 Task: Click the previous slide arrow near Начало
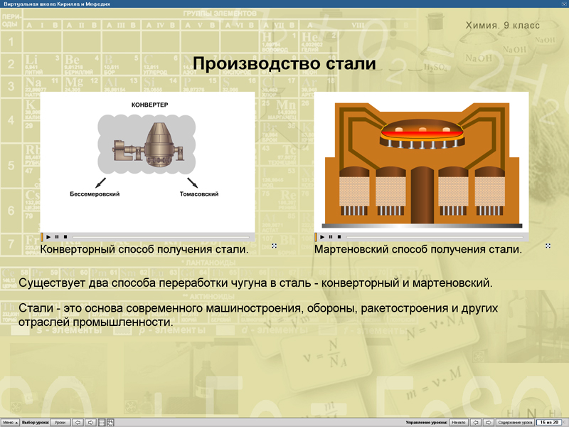(476, 421)
